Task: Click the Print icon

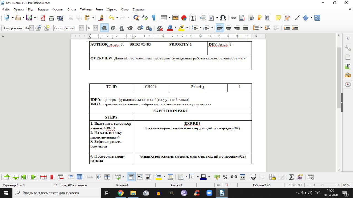Action: 51,18
